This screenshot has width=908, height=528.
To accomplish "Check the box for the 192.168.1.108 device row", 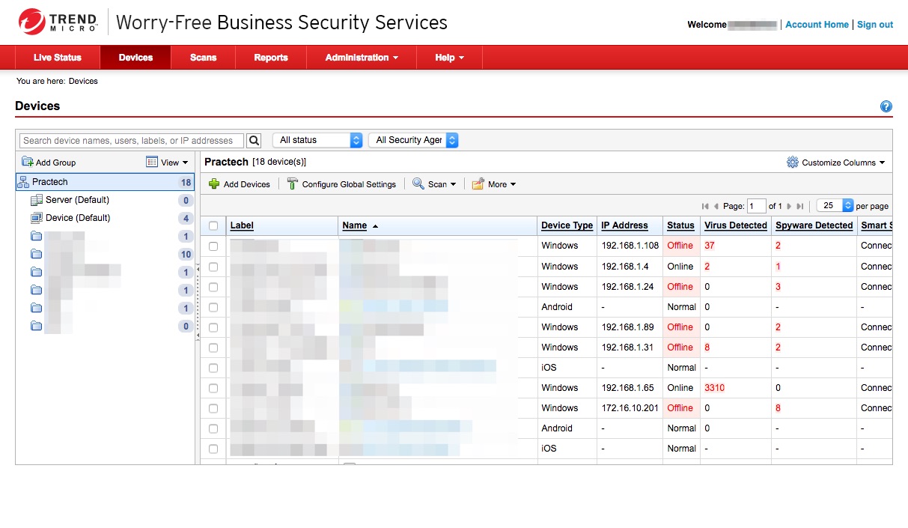I will (x=213, y=246).
